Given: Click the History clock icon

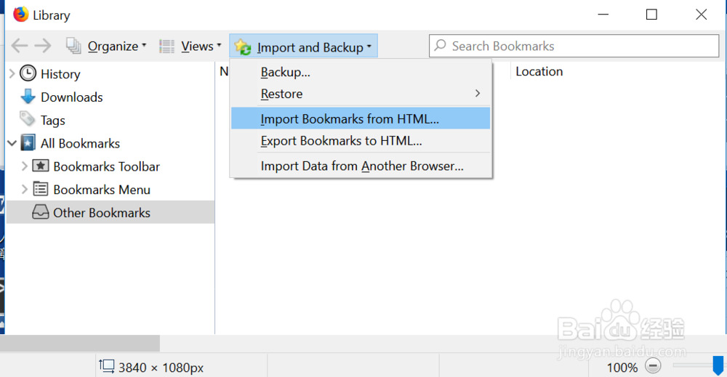Looking at the screenshot, I should click(x=28, y=73).
